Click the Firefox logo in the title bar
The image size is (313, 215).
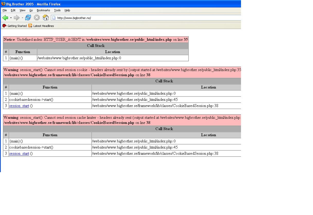tap(3, 4)
